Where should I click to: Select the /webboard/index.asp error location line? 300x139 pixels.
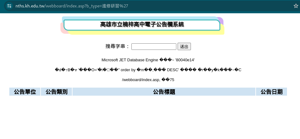coord(148,80)
